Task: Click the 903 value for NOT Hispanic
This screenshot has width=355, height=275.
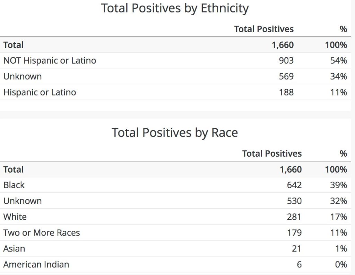Action: click(286, 61)
